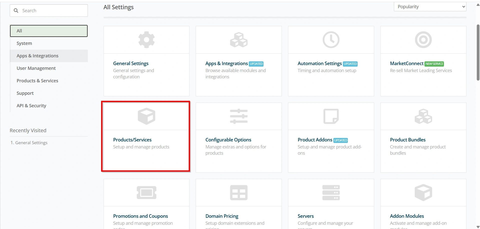This screenshot has height=229, width=480.
Task: Open MarketConnect title link
Action: tap(407, 63)
